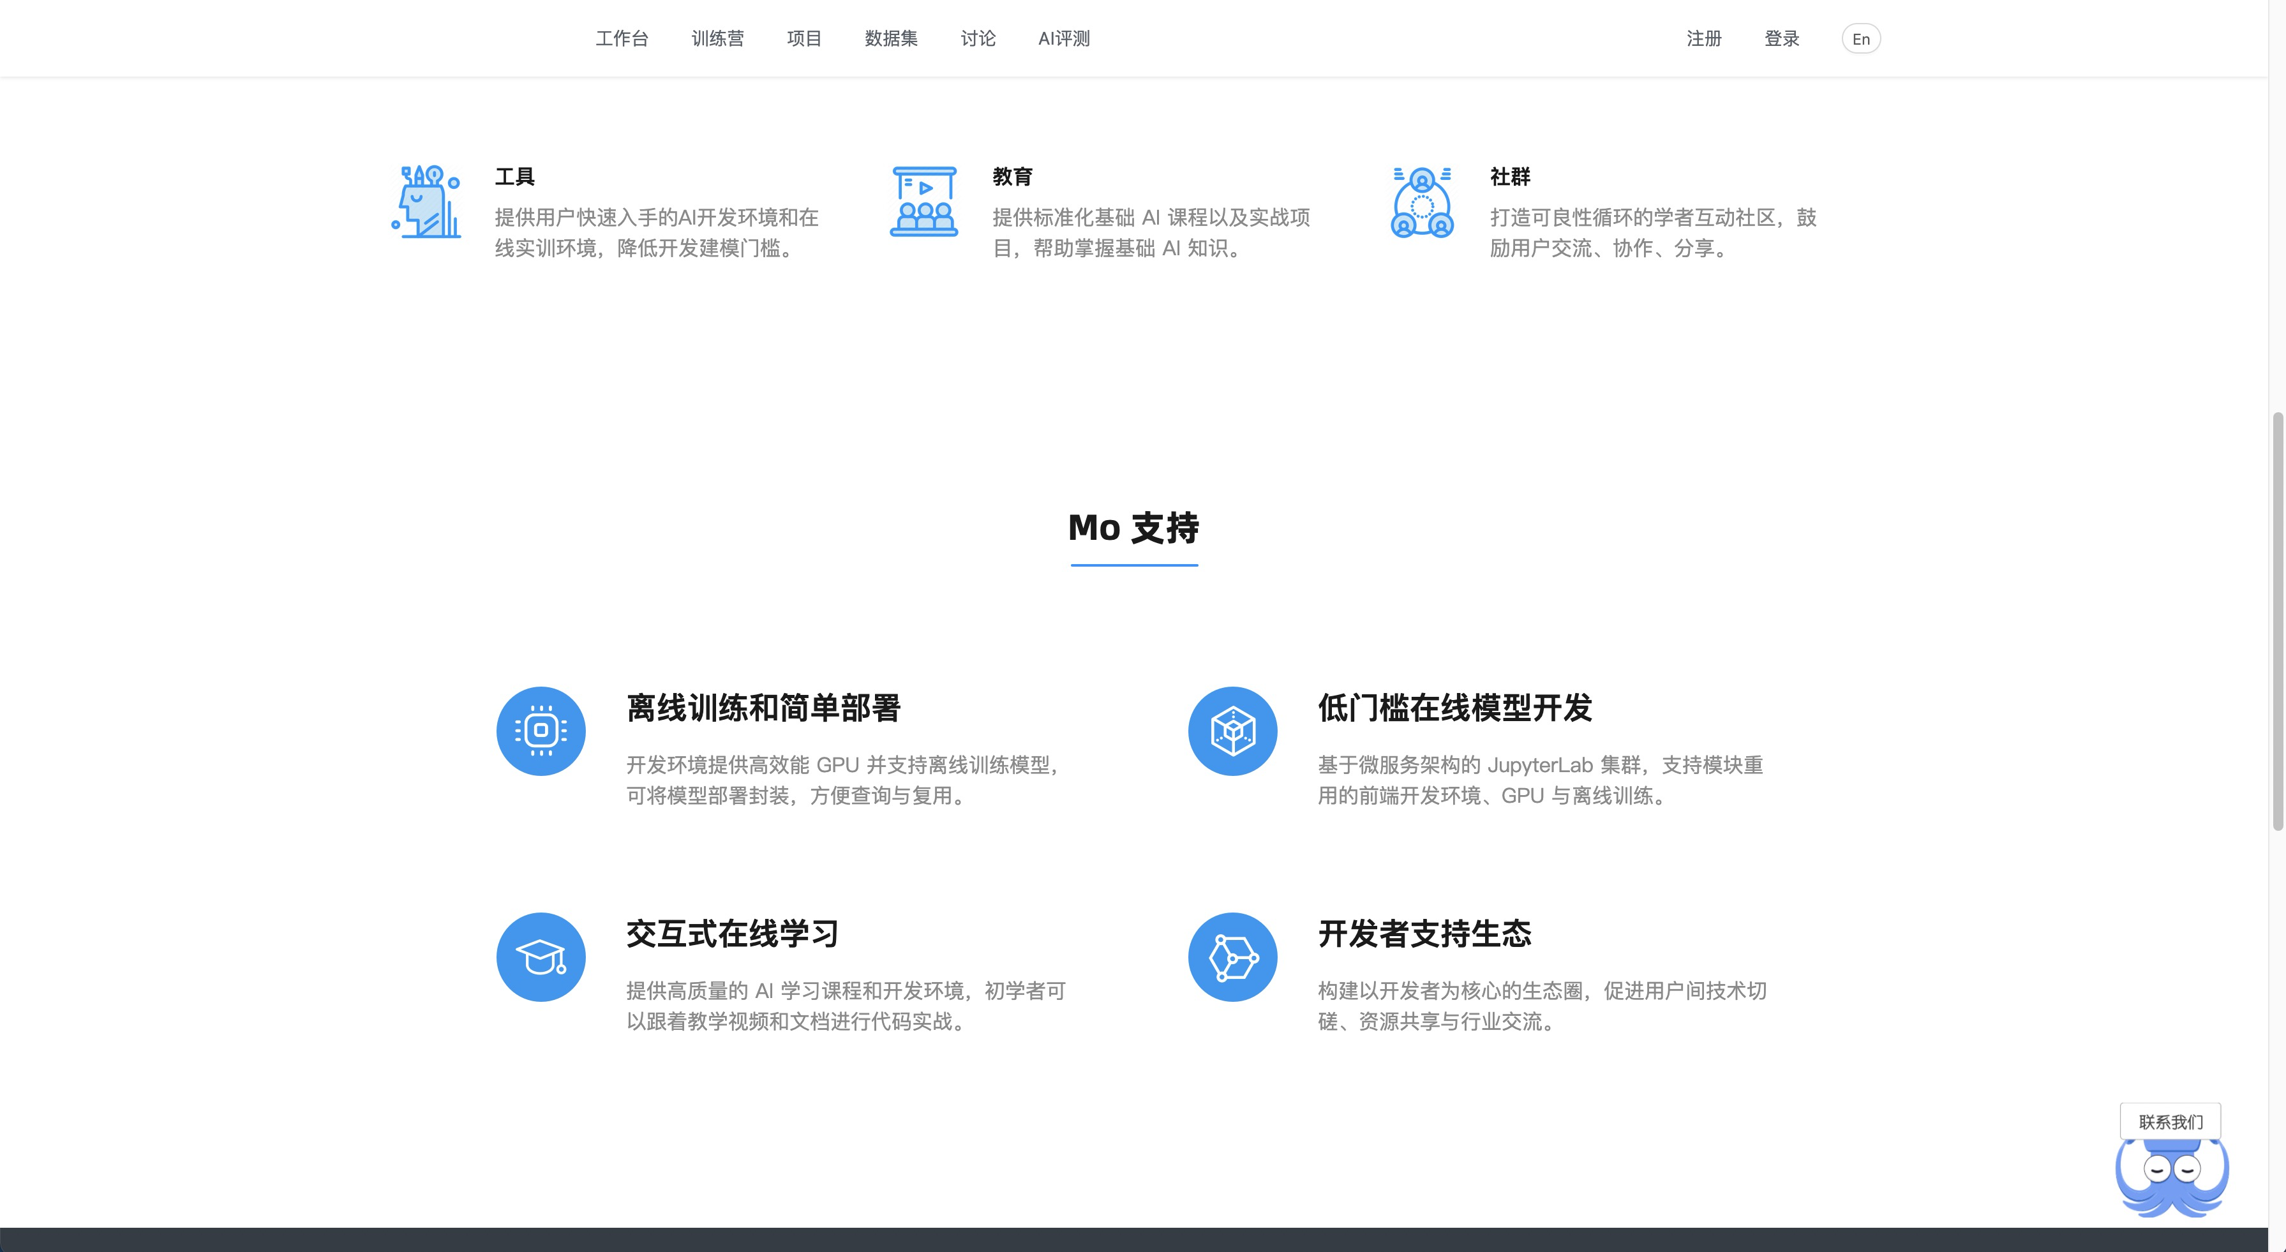Switch language with the En button

coord(1861,39)
